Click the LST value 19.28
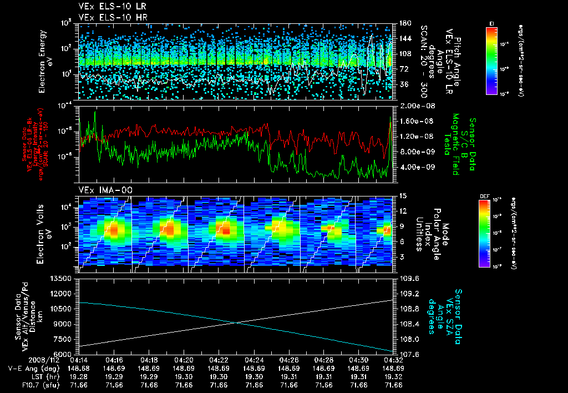The height and width of the screenshot is (393, 568). pos(79,377)
